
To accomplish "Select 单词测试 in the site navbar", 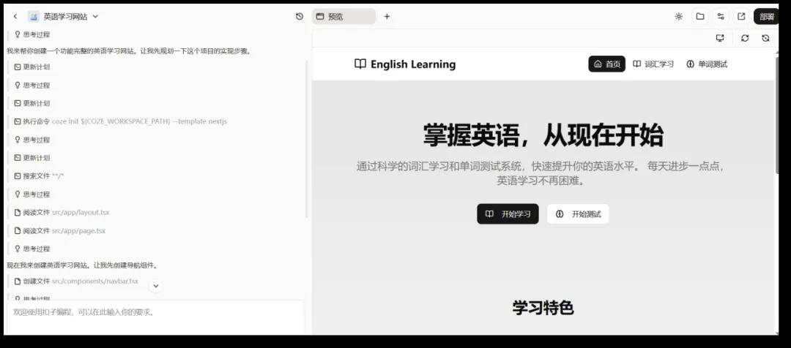I will pos(706,64).
